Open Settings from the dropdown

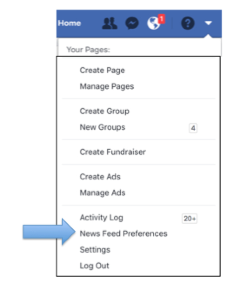point(95,250)
